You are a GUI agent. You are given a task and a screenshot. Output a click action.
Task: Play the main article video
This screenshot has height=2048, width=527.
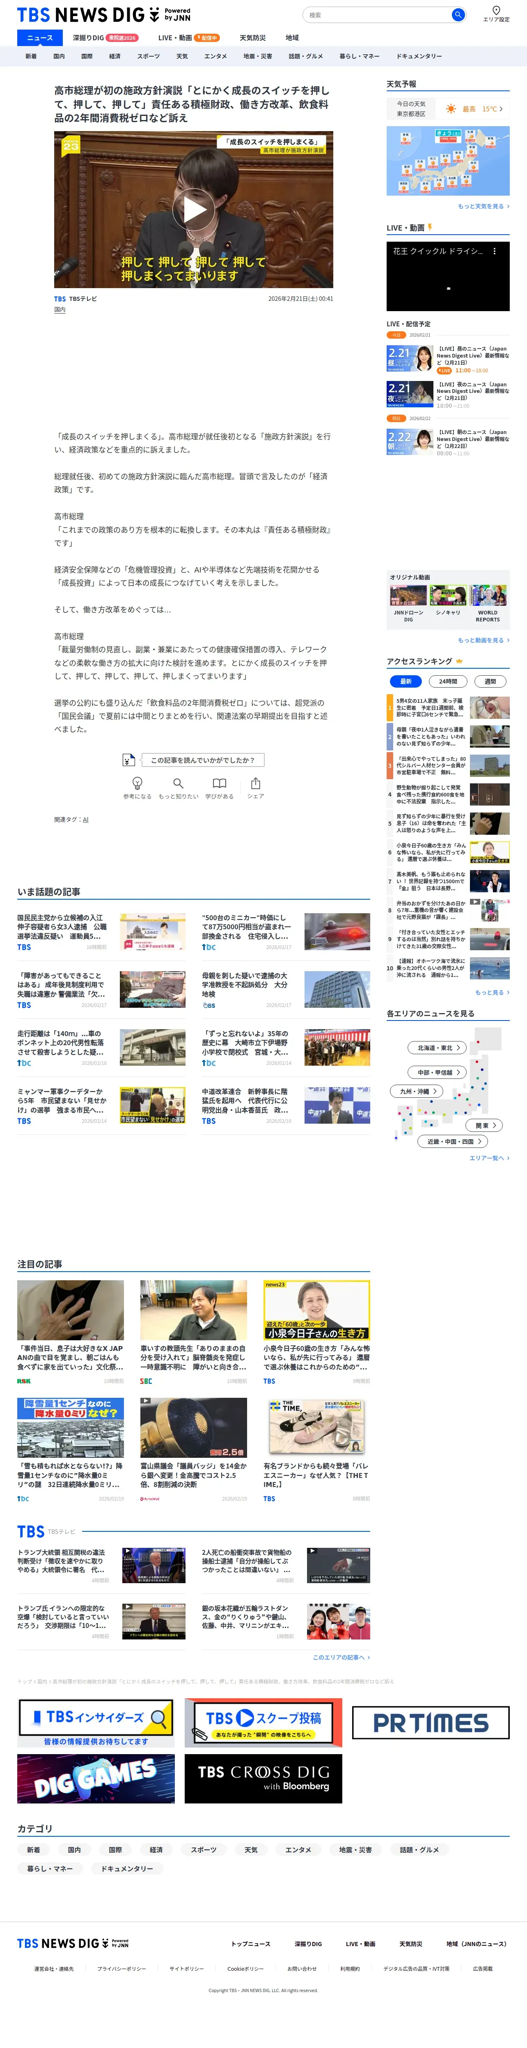click(194, 210)
